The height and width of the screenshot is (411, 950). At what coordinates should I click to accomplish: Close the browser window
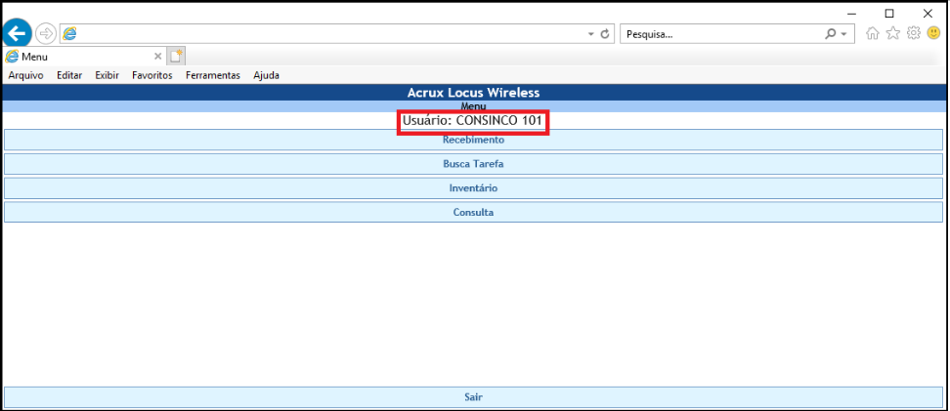pyautogui.click(x=928, y=13)
